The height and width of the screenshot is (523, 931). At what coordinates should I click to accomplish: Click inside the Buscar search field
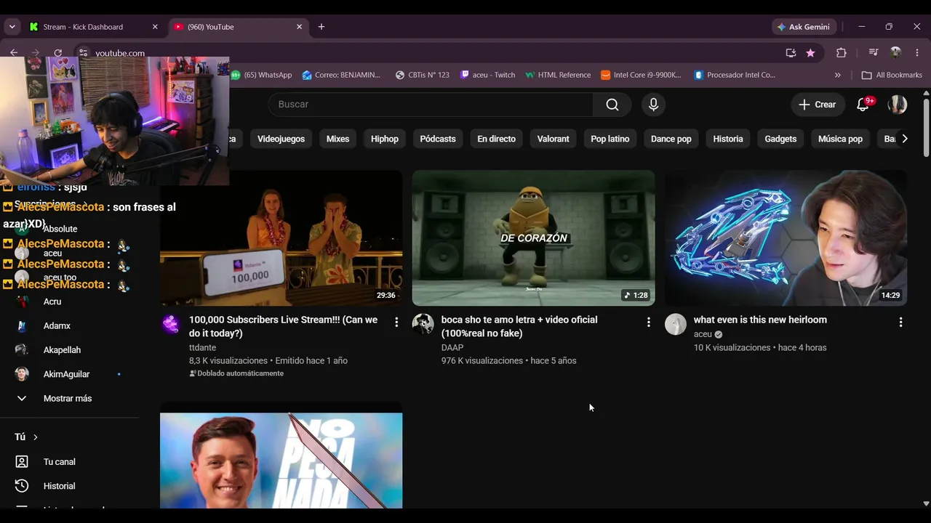pyautogui.click(x=431, y=105)
